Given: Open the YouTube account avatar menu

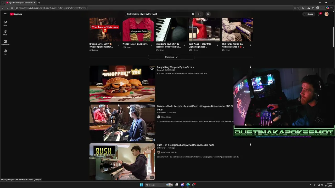Looking at the screenshot, I should [x=327, y=14].
